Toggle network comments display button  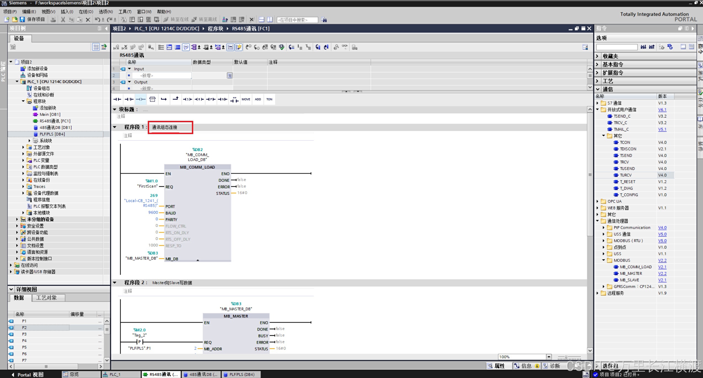point(186,47)
